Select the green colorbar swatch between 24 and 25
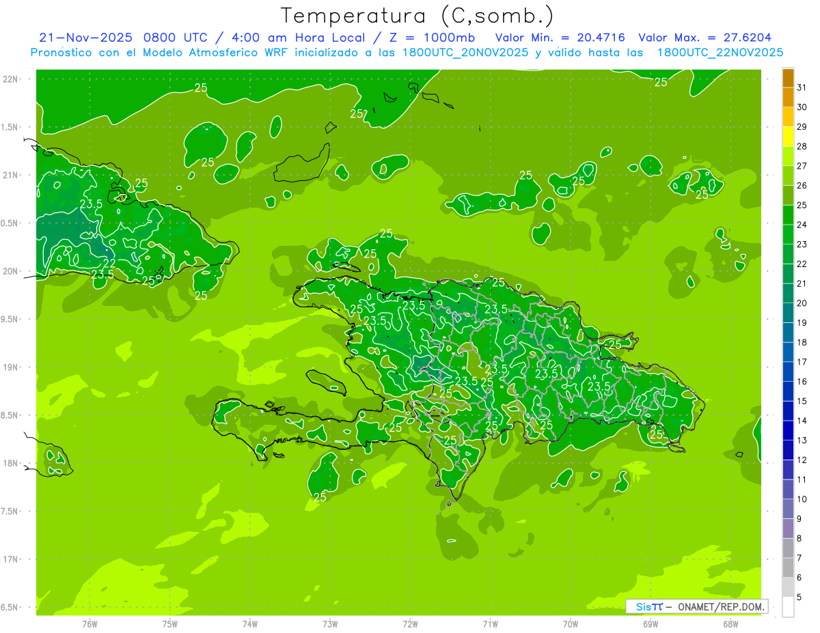 click(x=788, y=215)
